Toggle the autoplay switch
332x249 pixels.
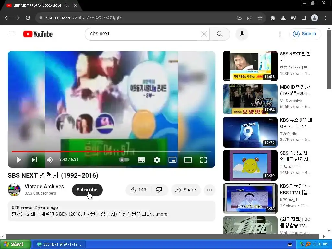tap(124, 160)
